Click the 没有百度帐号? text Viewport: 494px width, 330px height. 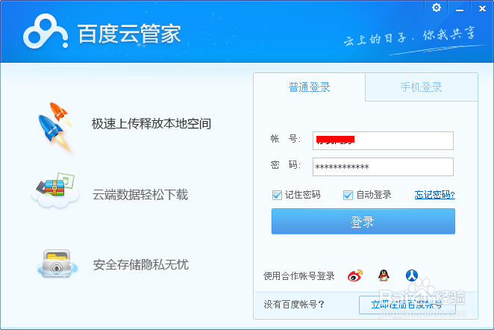pyautogui.click(x=294, y=305)
